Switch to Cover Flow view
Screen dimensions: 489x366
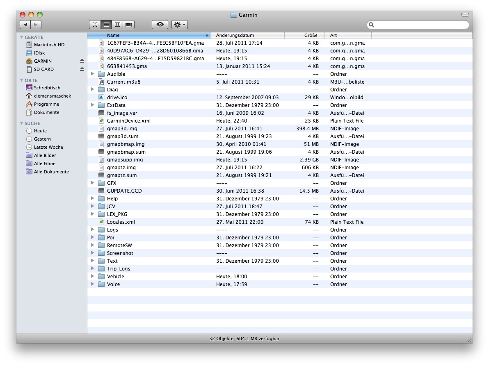tap(128, 25)
